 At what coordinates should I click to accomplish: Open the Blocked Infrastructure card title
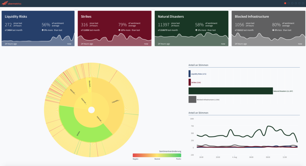pyautogui.click(x=252, y=17)
